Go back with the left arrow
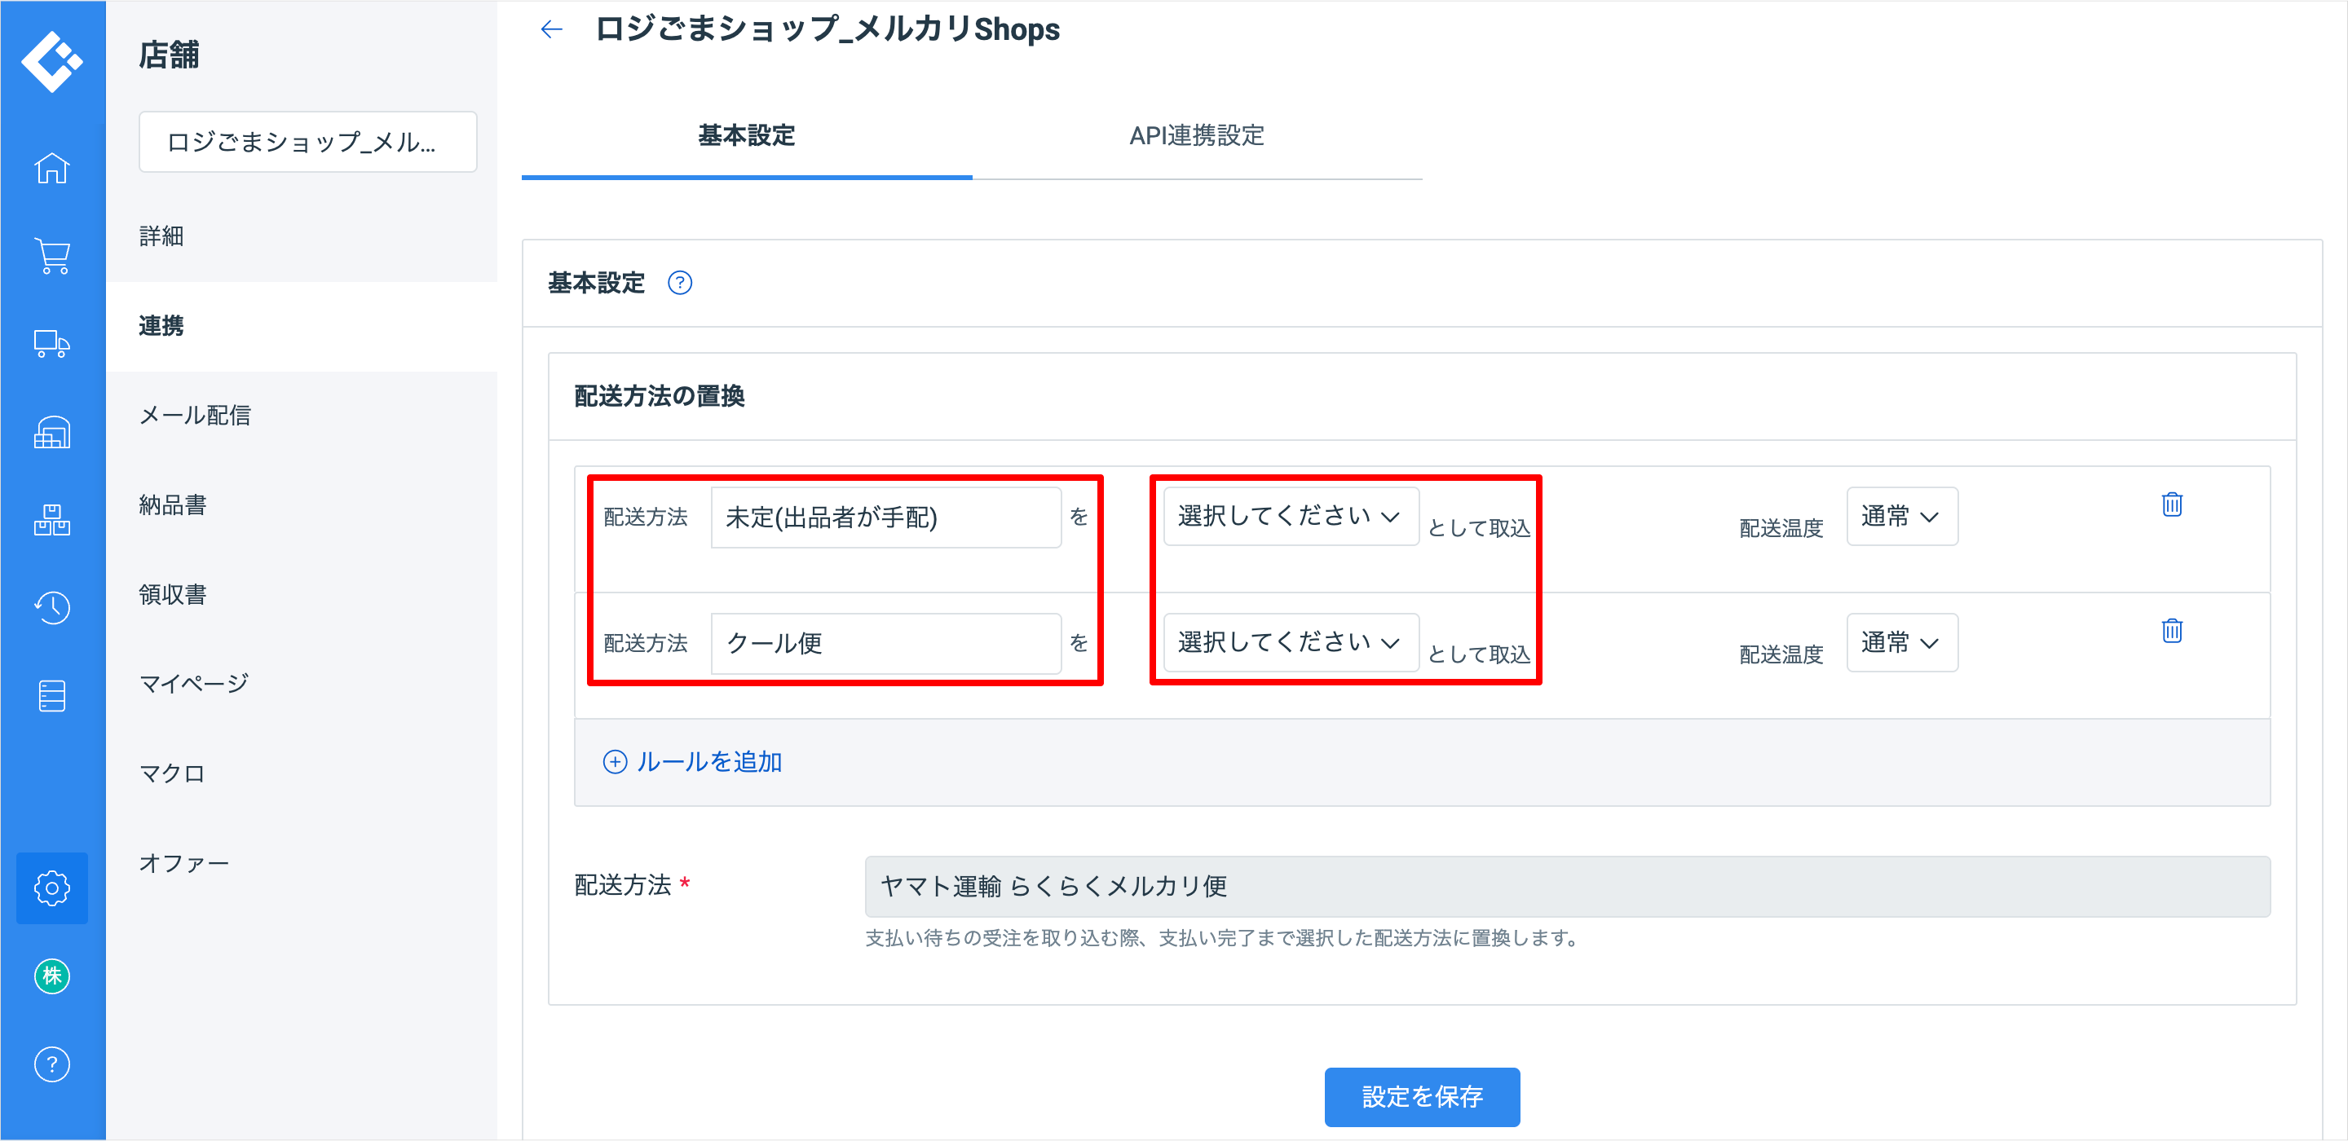Image resolution: width=2348 pixels, height=1141 pixels. [x=551, y=30]
